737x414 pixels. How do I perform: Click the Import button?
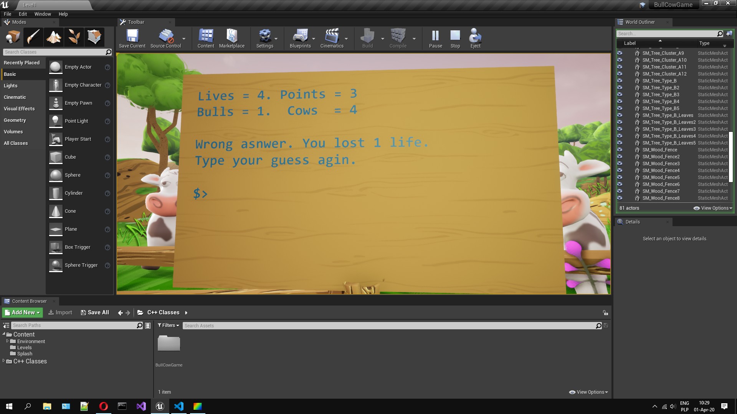(60, 312)
